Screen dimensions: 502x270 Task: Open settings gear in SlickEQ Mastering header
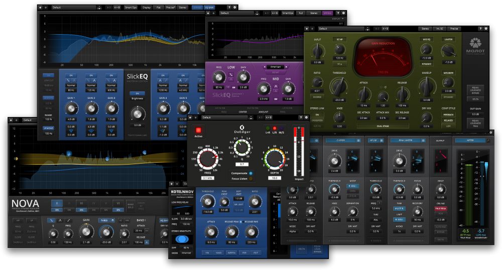(x=235, y=8)
